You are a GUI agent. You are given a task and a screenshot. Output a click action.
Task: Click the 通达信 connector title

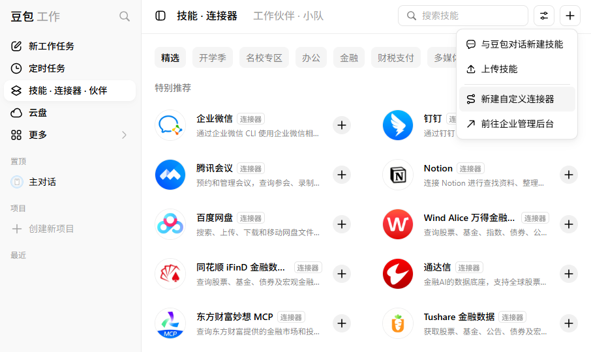pyautogui.click(x=437, y=267)
